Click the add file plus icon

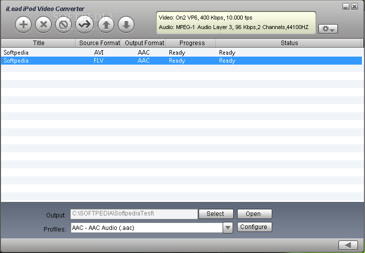[x=23, y=25]
